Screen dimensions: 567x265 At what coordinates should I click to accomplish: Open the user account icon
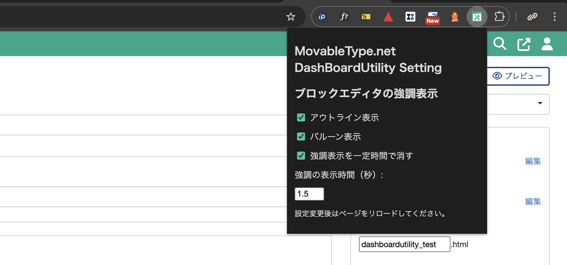click(548, 44)
